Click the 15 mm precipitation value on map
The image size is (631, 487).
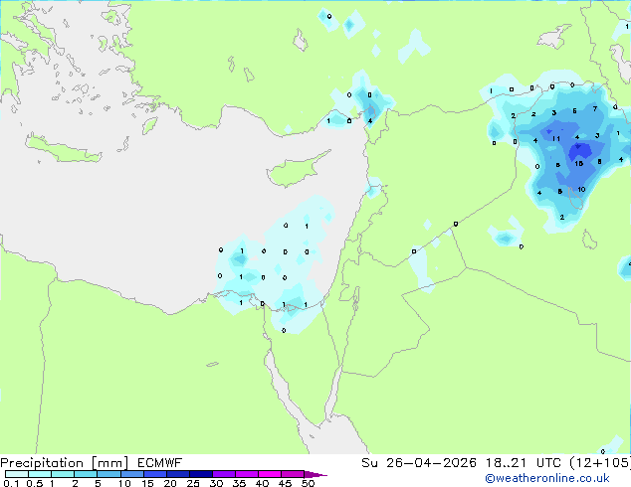pyautogui.click(x=578, y=164)
